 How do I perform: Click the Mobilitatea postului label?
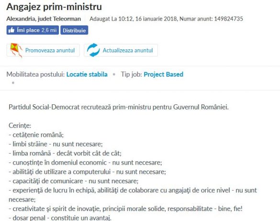point(35,74)
